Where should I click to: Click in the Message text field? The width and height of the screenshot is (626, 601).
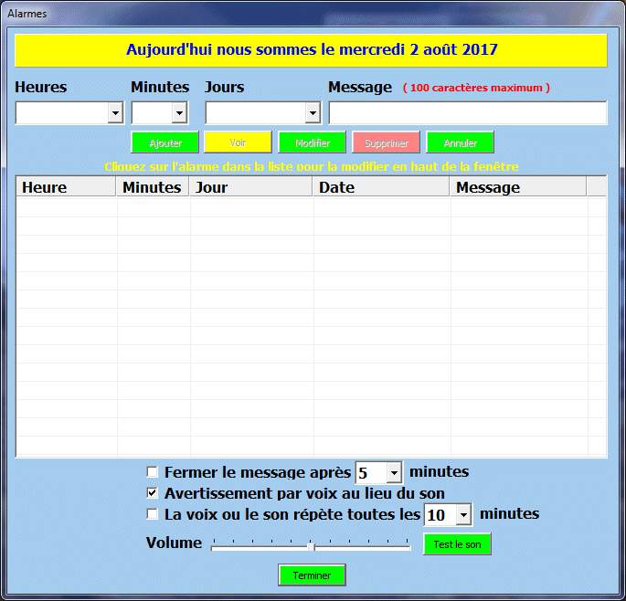(467, 113)
